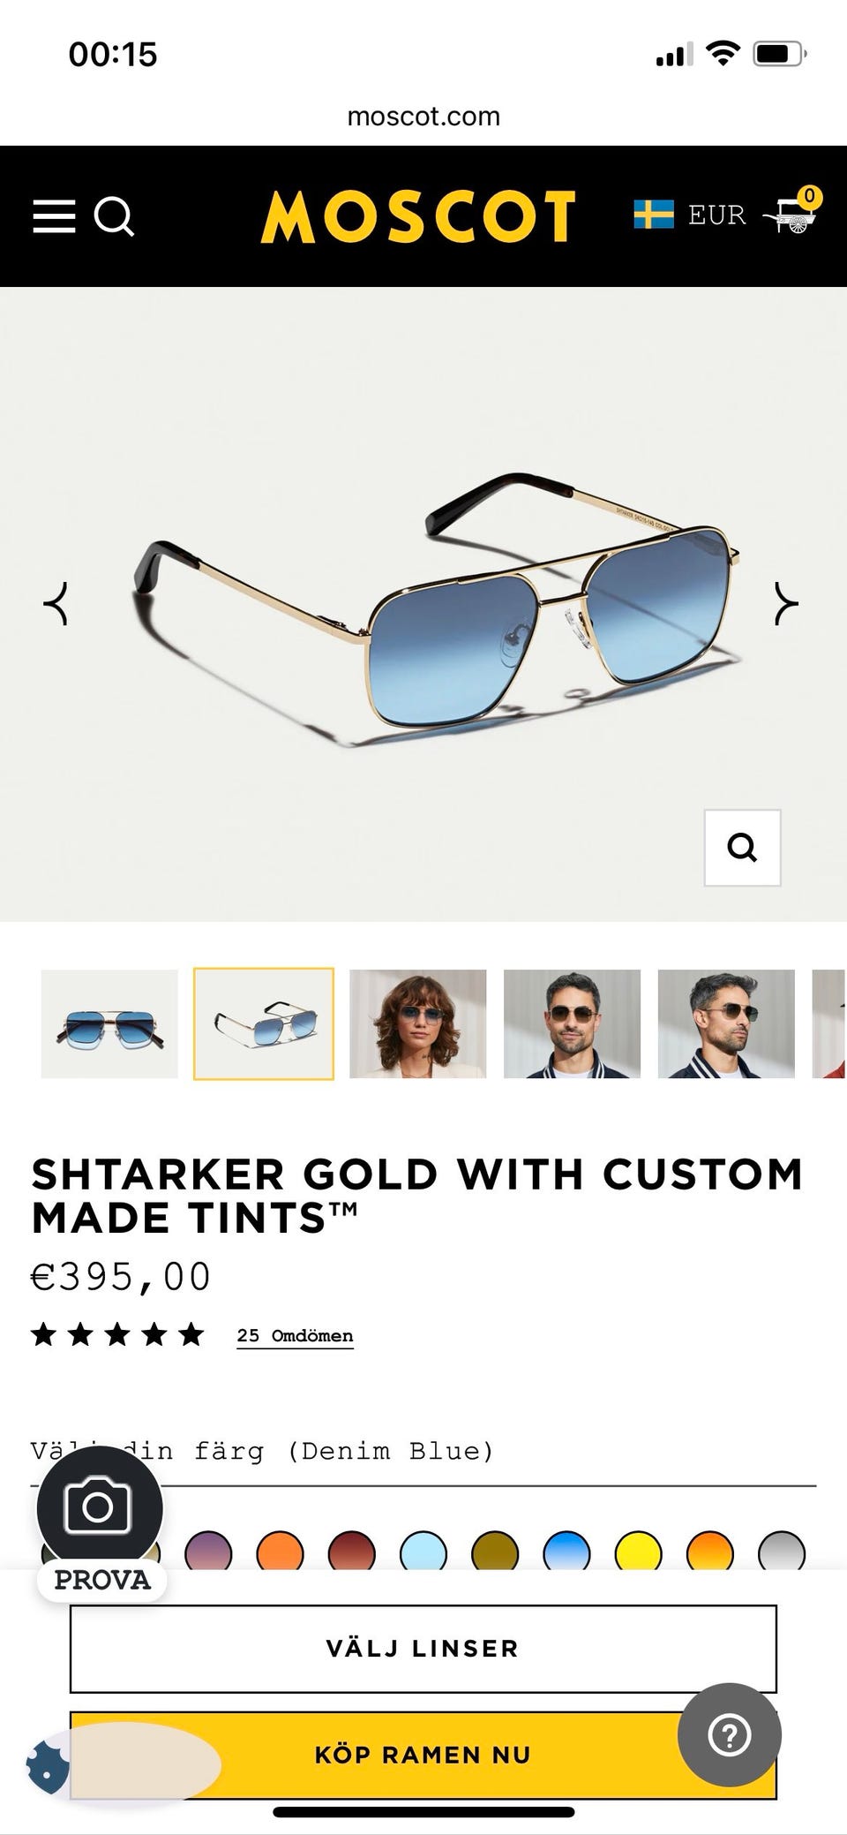Viewport: 847px width, 1835px height.
Task: Tap the Swedish flag country selector
Action: pyautogui.click(x=654, y=215)
